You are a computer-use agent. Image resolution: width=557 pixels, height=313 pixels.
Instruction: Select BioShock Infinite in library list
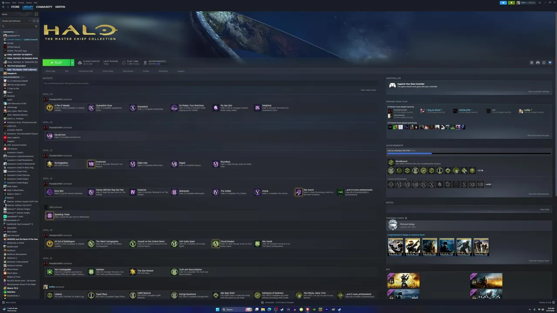[x=14, y=265]
